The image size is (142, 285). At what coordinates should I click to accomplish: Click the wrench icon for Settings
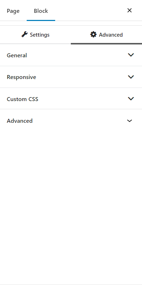click(x=25, y=34)
